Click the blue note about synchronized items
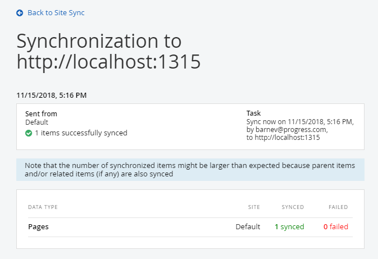 [x=190, y=170]
